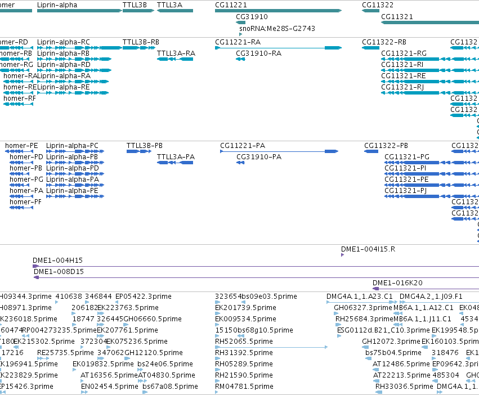Click EST EK207761.5prime

tap(100, 336)
